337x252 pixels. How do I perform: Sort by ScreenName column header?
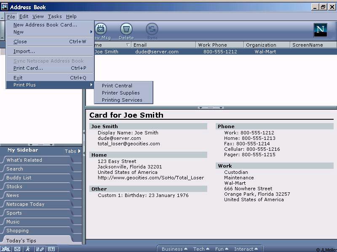(x=313, y=45)
